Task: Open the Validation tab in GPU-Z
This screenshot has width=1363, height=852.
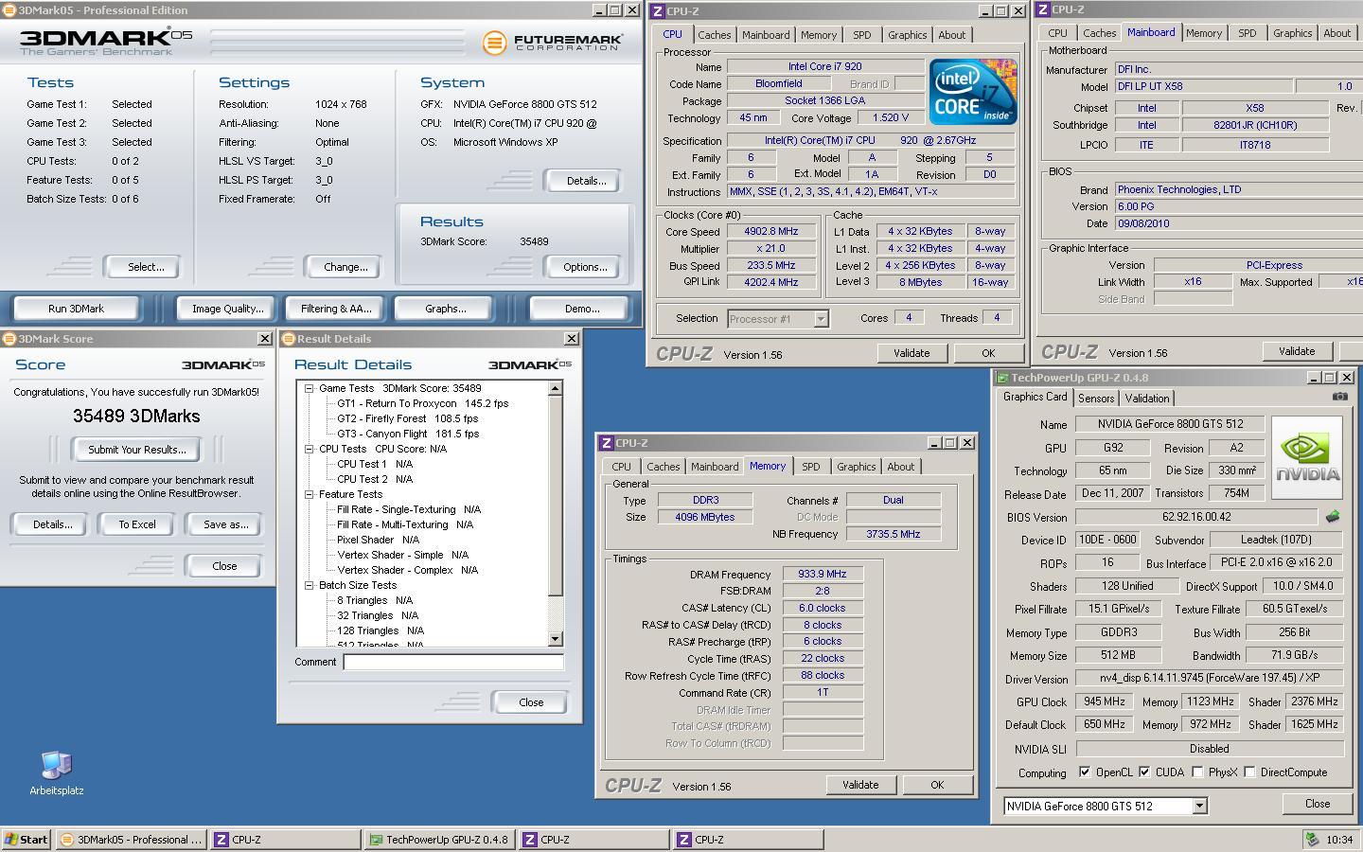Action: (1146, 399)
